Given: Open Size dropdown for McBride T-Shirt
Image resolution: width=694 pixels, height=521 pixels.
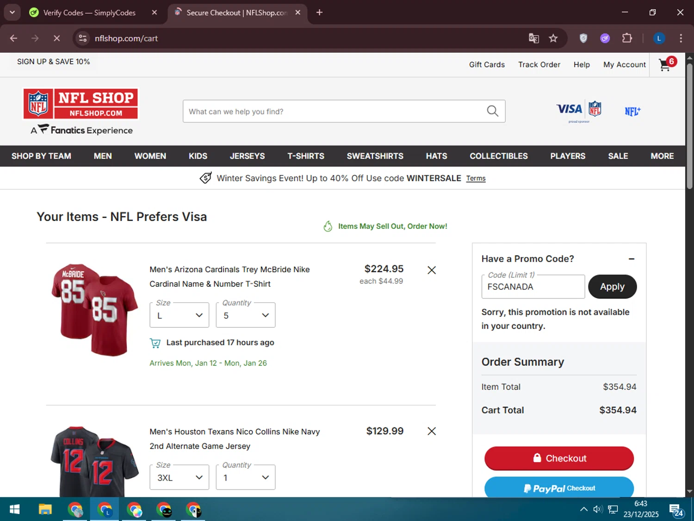Looking at the screenshot, I should pos(179,315).
